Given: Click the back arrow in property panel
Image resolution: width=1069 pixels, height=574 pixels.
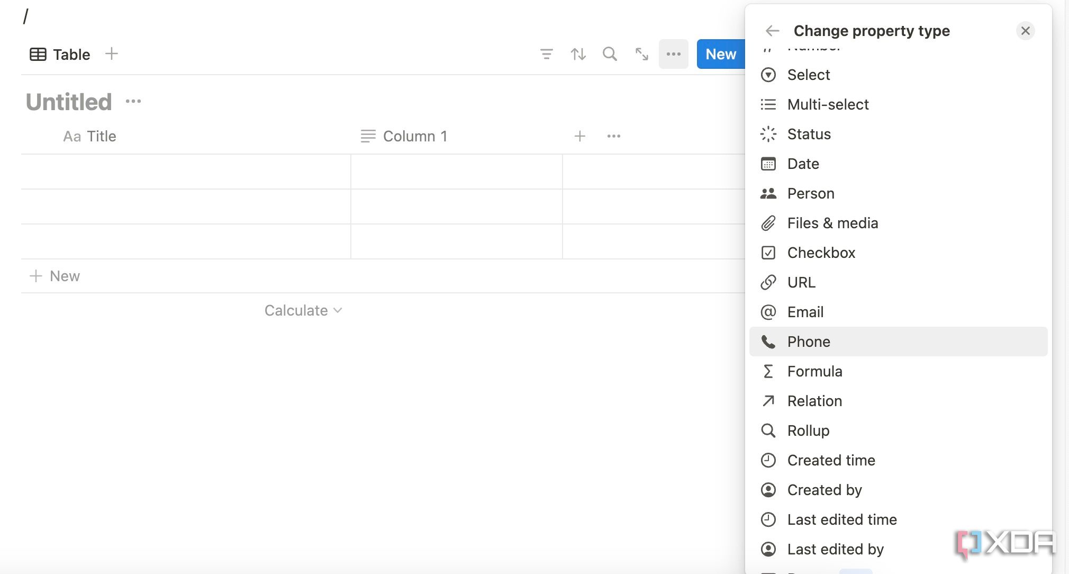Looking at the screenshot, I should tap(772, 30).
